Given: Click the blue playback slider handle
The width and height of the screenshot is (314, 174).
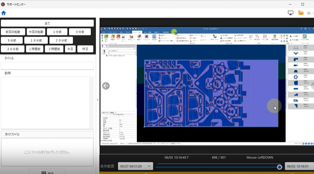Looking at the screenshot, I should tap(279, 167).
